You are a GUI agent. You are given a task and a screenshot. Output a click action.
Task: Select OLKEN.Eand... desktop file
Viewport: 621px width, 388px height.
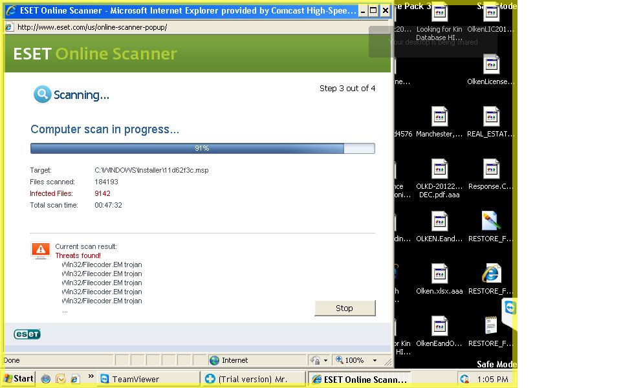(439, 228)
